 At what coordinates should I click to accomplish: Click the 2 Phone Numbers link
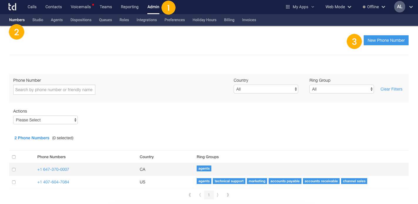tap(32, 138)
